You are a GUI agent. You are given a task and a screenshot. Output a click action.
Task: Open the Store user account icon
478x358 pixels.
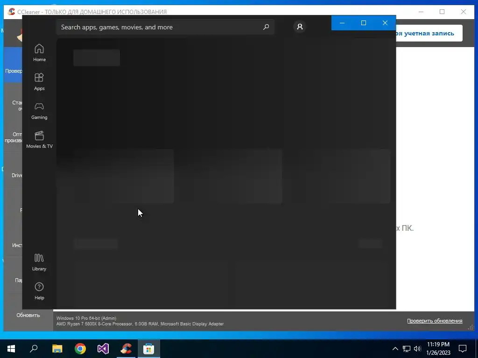300,27
